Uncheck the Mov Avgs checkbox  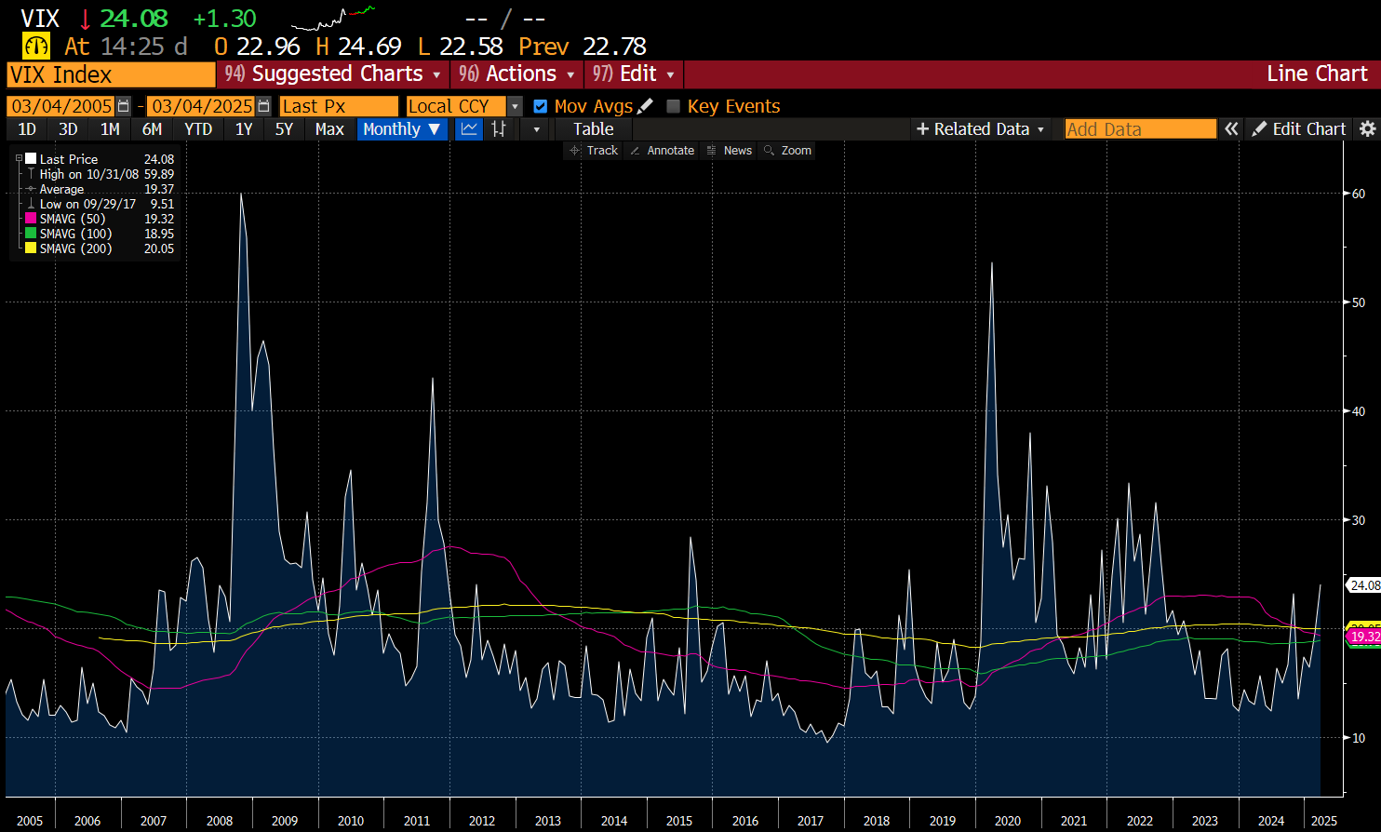540,106
